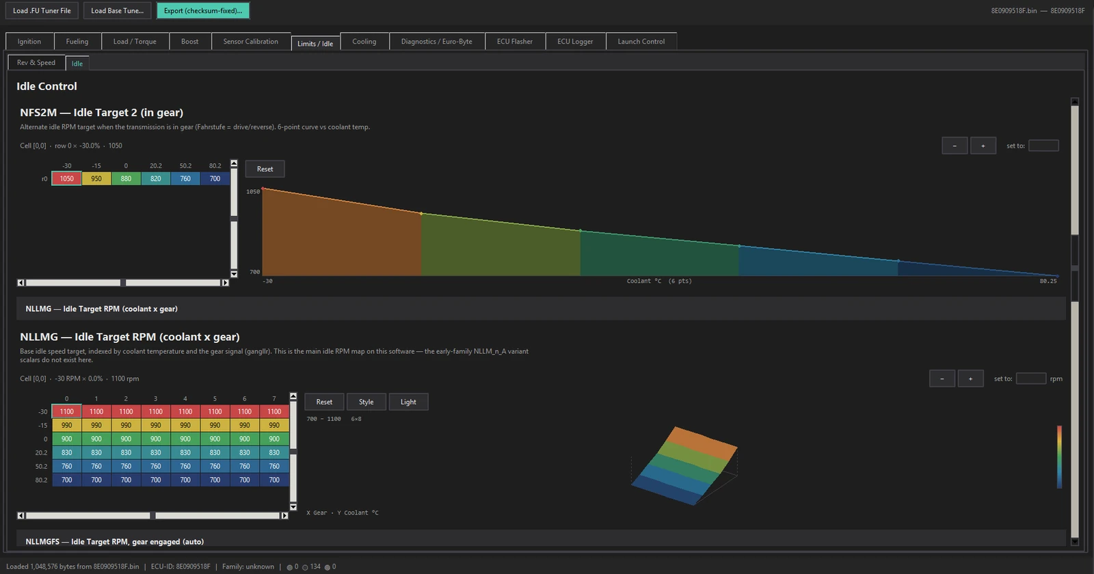Image resolution: width=1094 pixels, height=574 pixels.
Task: Decrement NFS2M cell with minus button
Action: tap(955, 146)
